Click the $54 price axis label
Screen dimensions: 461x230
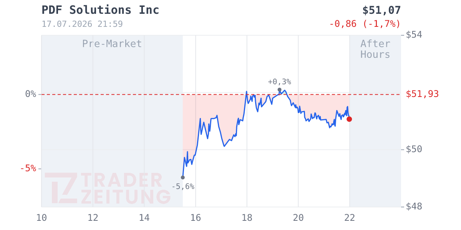(414, 35)
